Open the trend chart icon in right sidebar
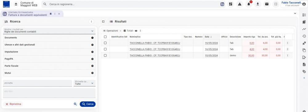 [304, 29]
